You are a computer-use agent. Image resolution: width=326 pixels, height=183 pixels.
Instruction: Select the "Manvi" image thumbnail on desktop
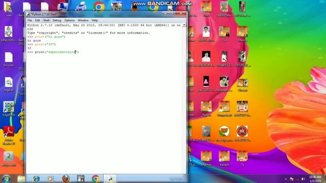(242, 34)
